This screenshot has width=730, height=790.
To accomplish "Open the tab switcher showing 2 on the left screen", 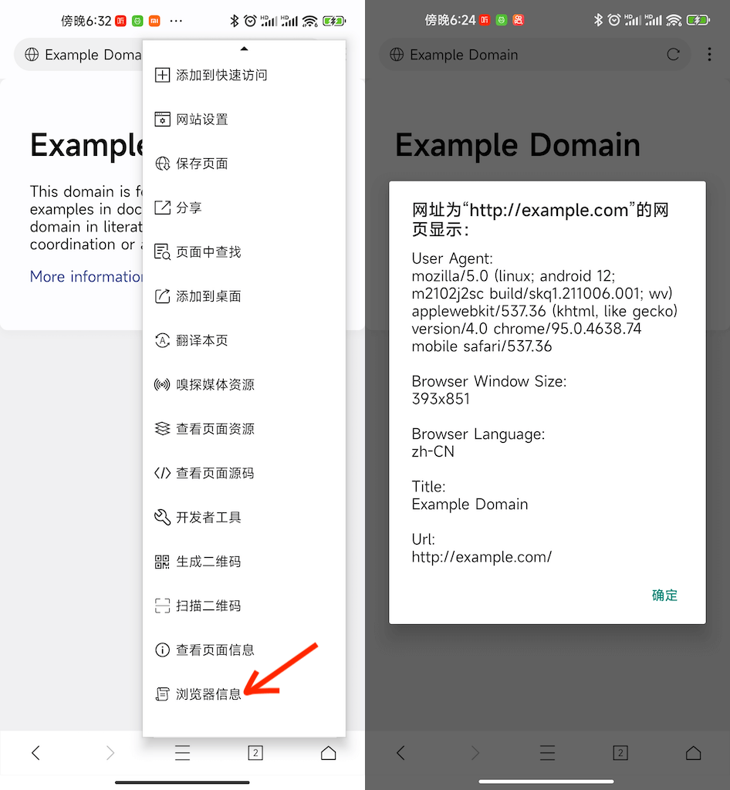I will coord(255,753).
